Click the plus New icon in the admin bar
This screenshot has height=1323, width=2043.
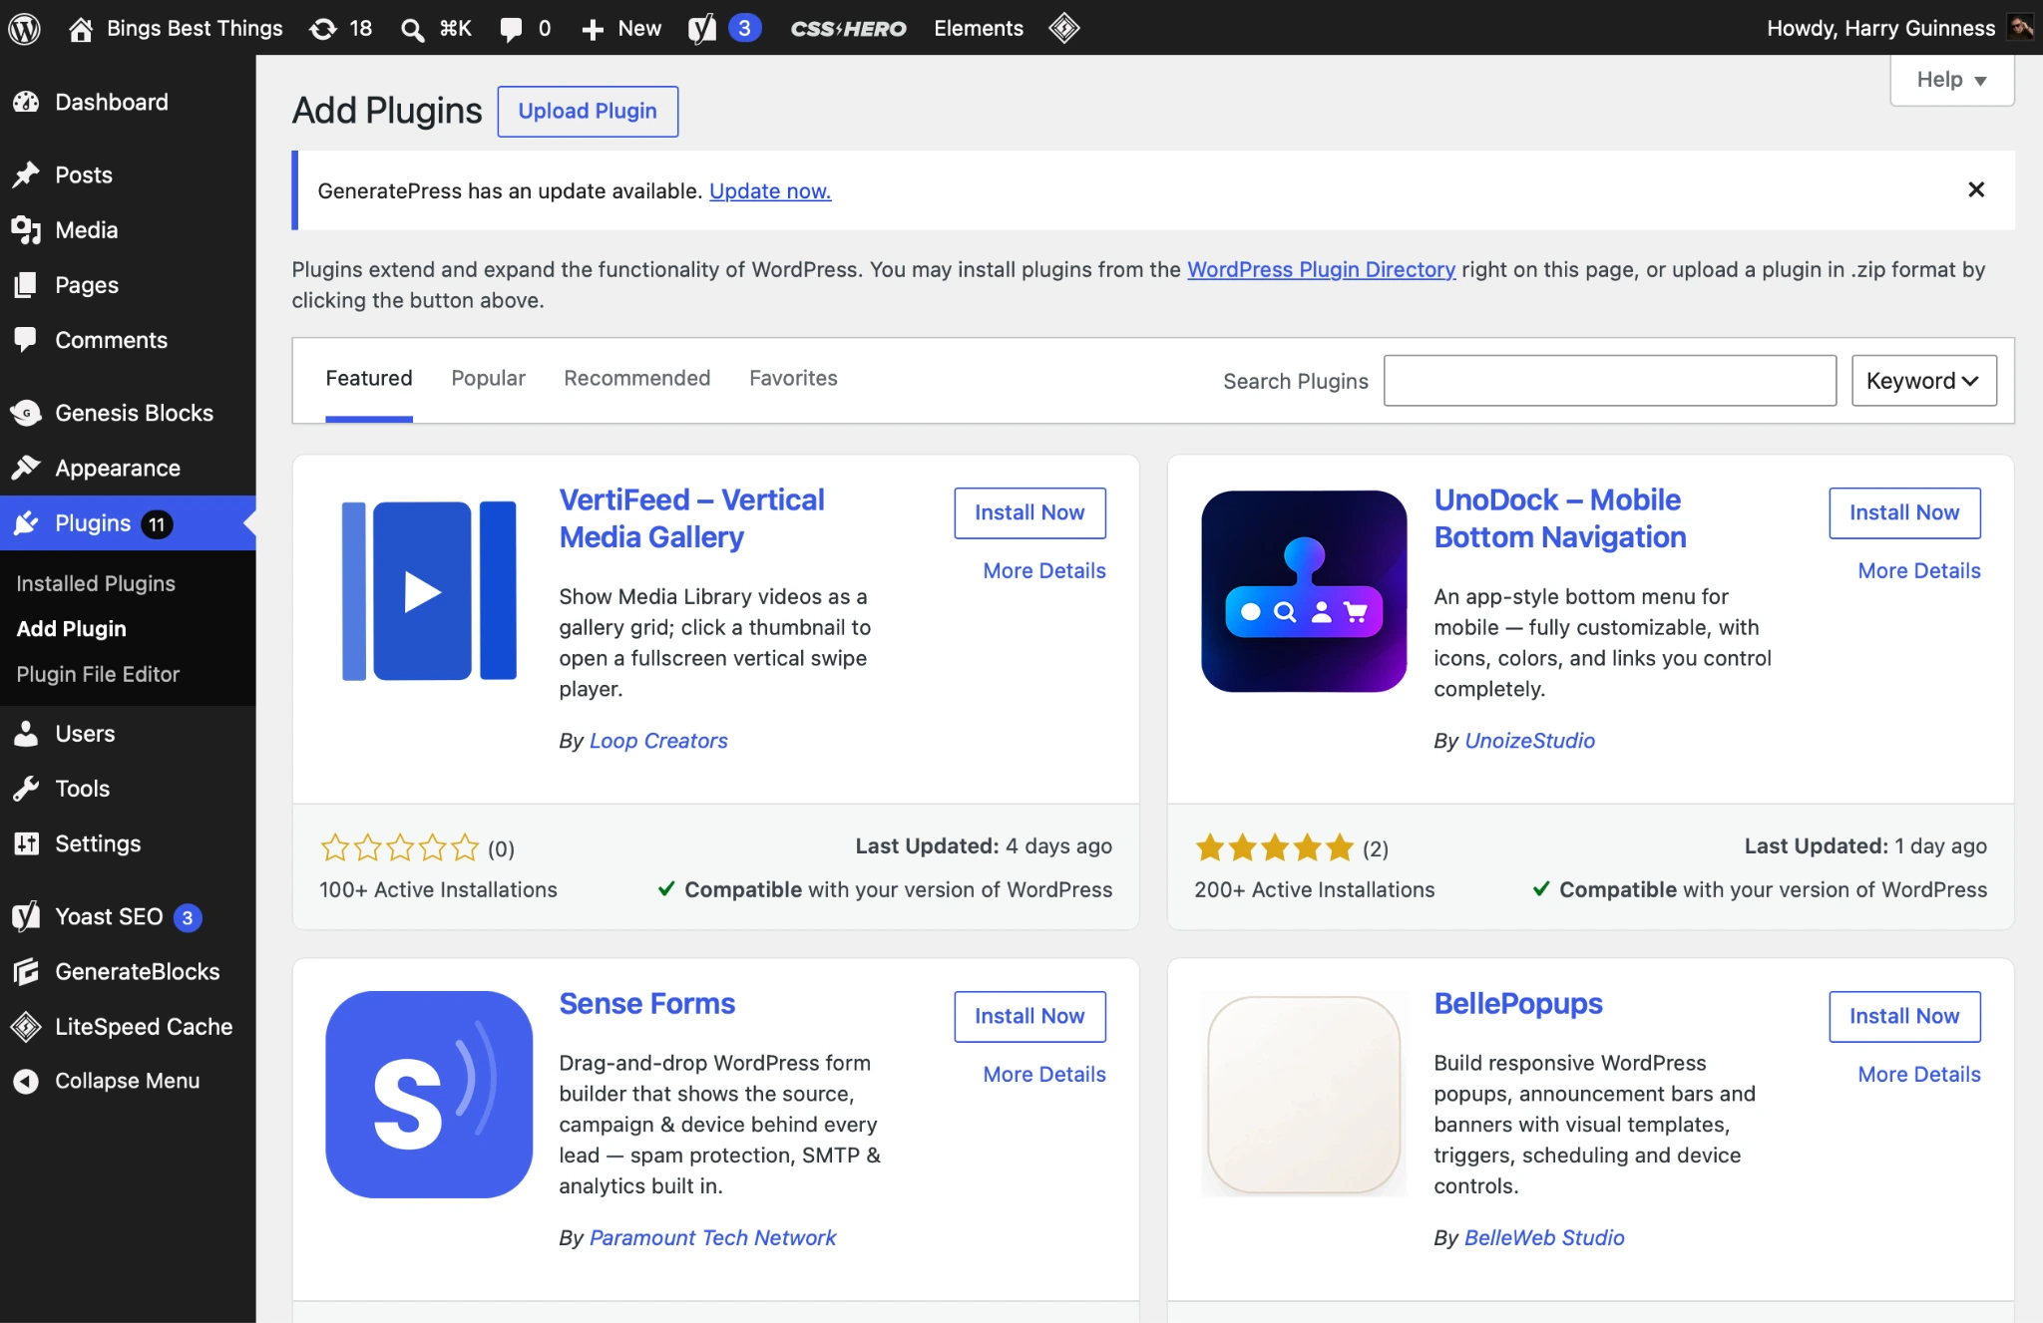tap(593, 29)
